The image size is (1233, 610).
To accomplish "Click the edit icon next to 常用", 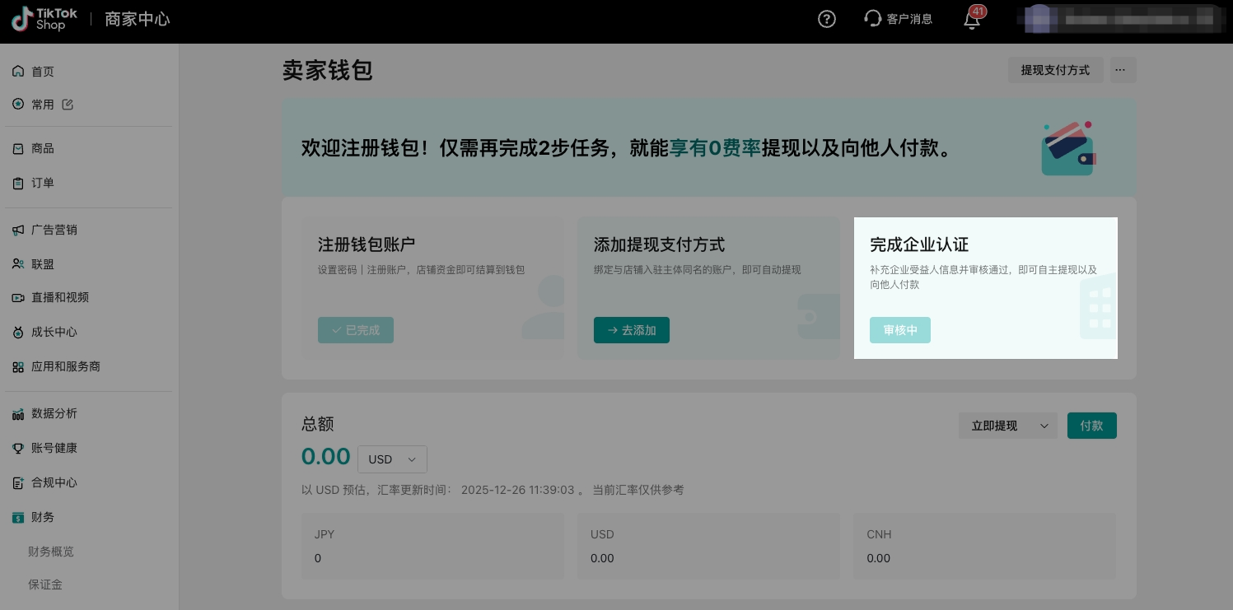I will 68,105.
